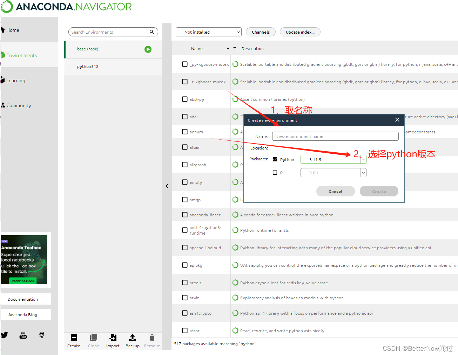Click the Description column header
The image size is (458, 355).
[252, 49]
